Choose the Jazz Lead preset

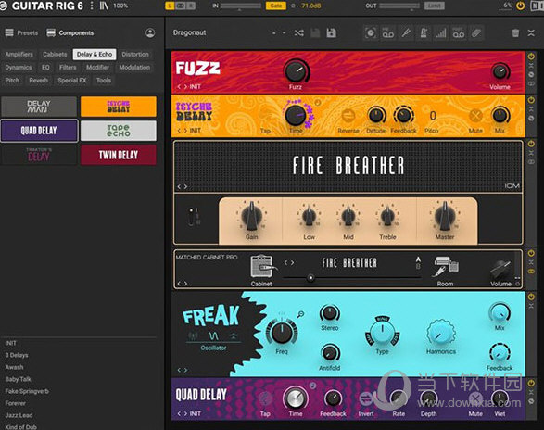click(19, 415)
